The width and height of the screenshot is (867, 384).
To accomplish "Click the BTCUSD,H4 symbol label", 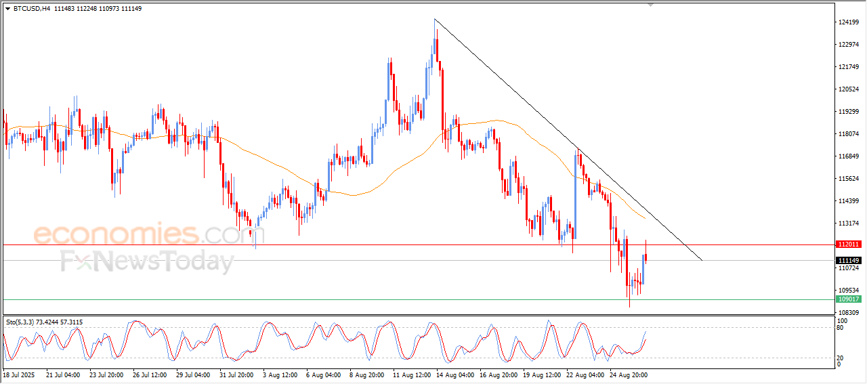I will point(30,9).
